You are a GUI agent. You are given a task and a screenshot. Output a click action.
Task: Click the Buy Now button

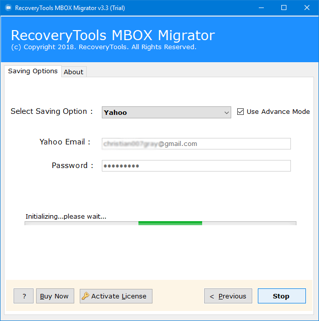click(x=55, y=296)
